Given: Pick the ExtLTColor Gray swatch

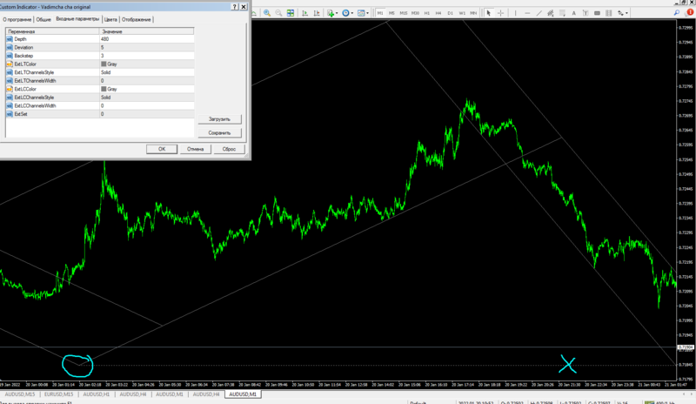Looking at the screenshot, I should click(x=104, y=64).
